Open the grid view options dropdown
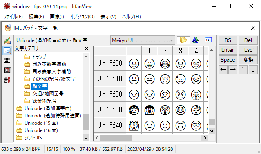This screenshot has width=261, height=154. (x=210, y=40)
